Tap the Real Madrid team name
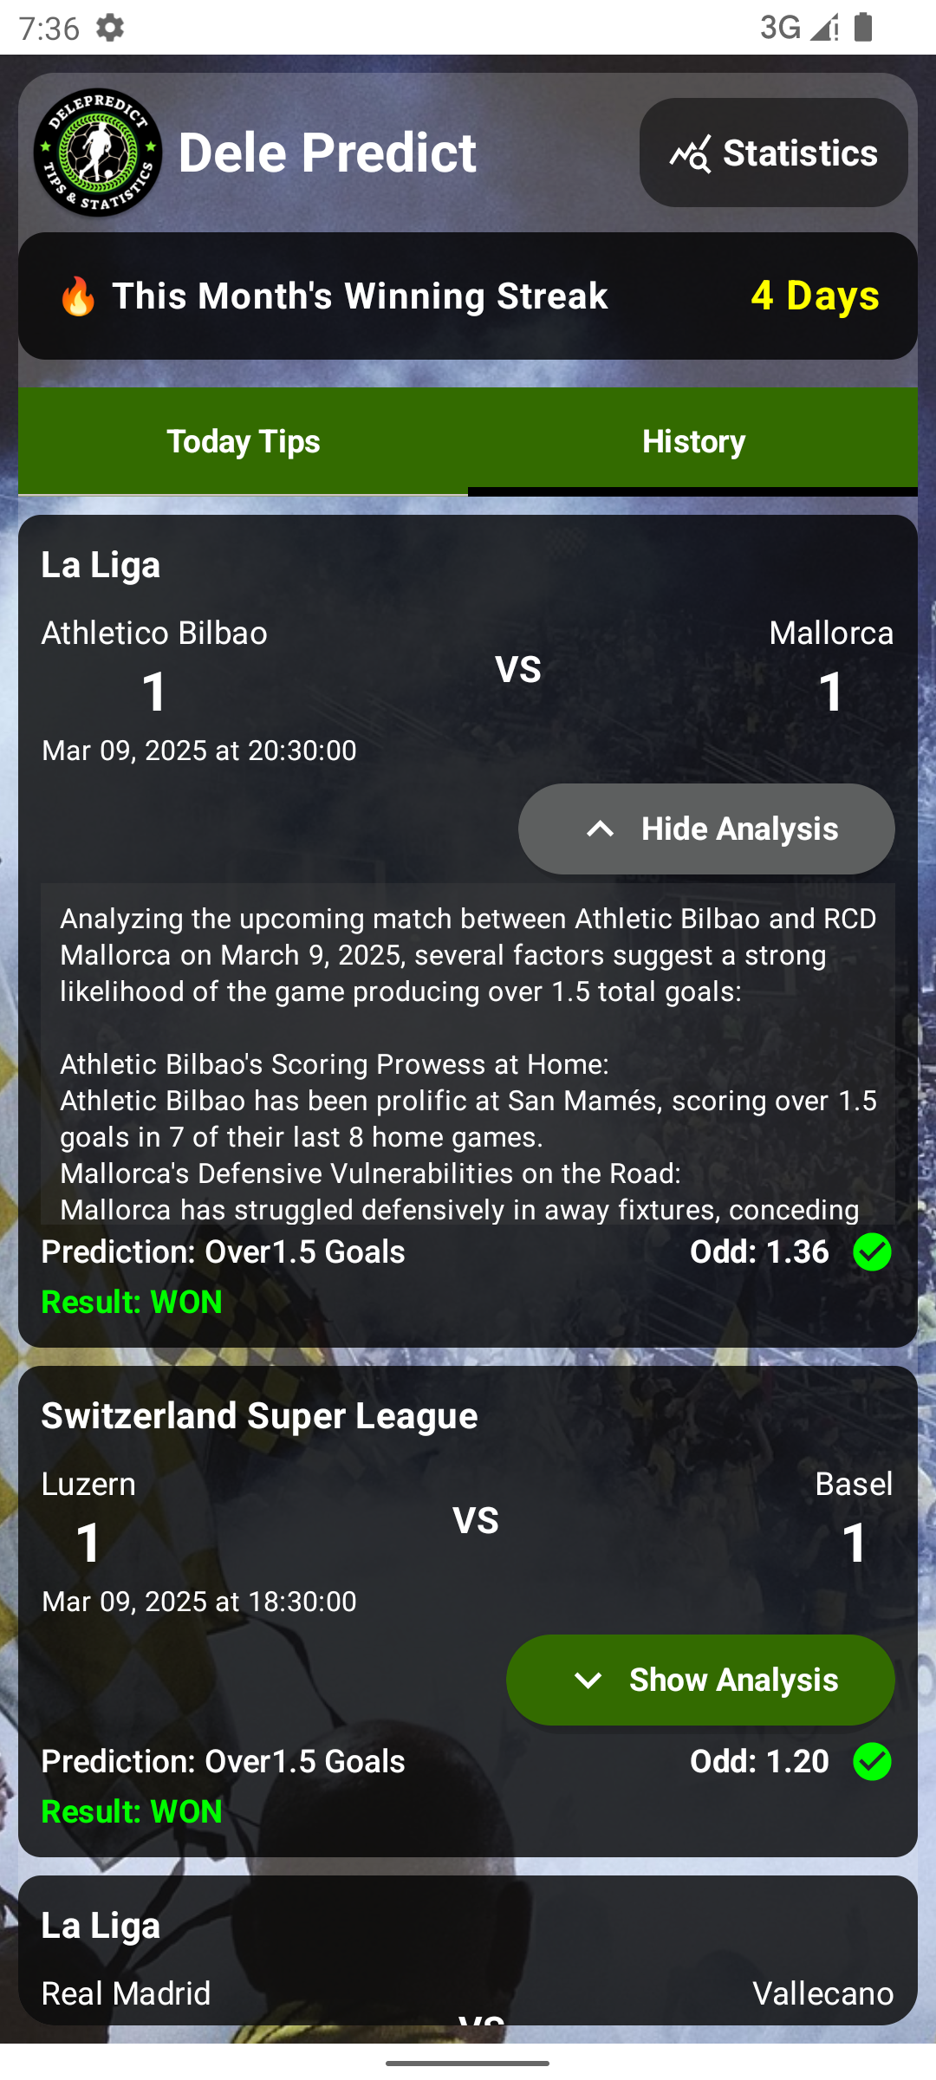936x2080 pixels. 127,1994
